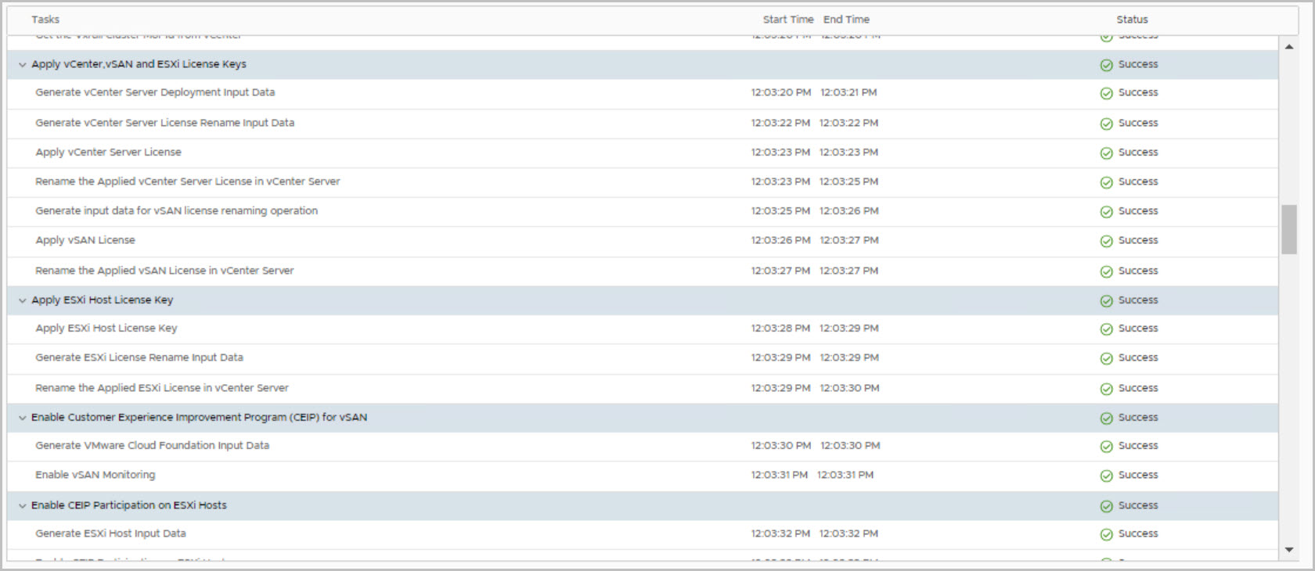Collapse the Enable CEIP for vSAN group
Image resolution: width=1315 pixels, height=571 pixels.
click(22, 418)
